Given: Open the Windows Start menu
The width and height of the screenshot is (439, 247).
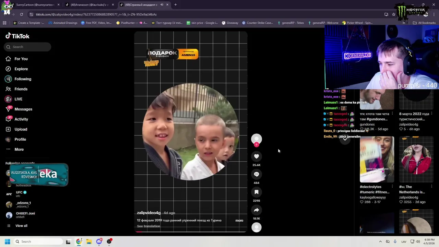Looking at the screenshot, I should (x=7, y=242).
